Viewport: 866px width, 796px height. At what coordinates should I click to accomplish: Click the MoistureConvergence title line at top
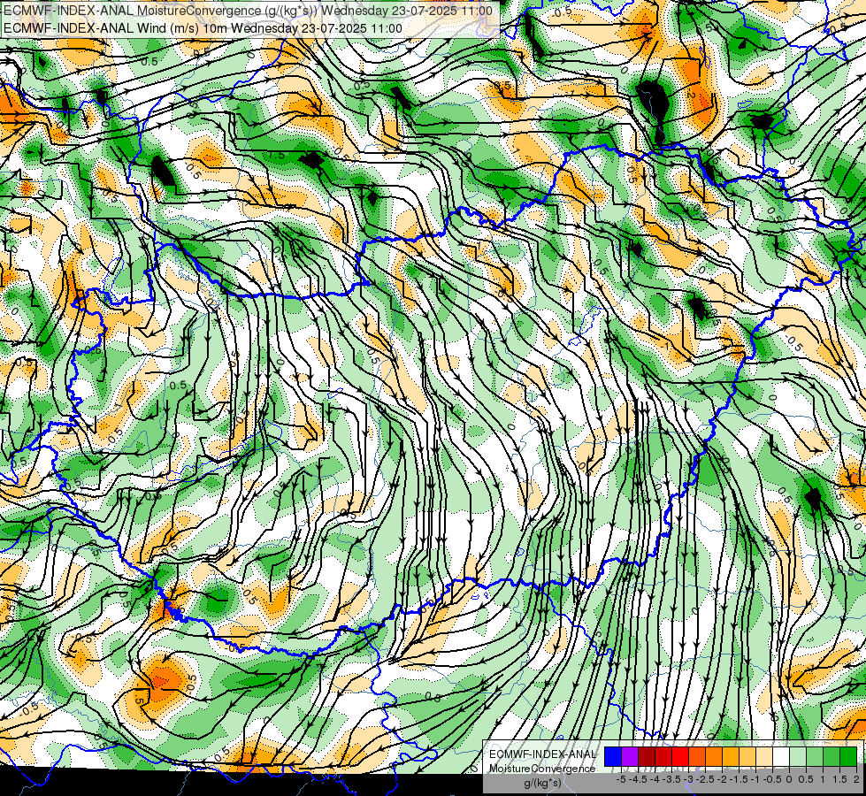[x=248, y=11]
